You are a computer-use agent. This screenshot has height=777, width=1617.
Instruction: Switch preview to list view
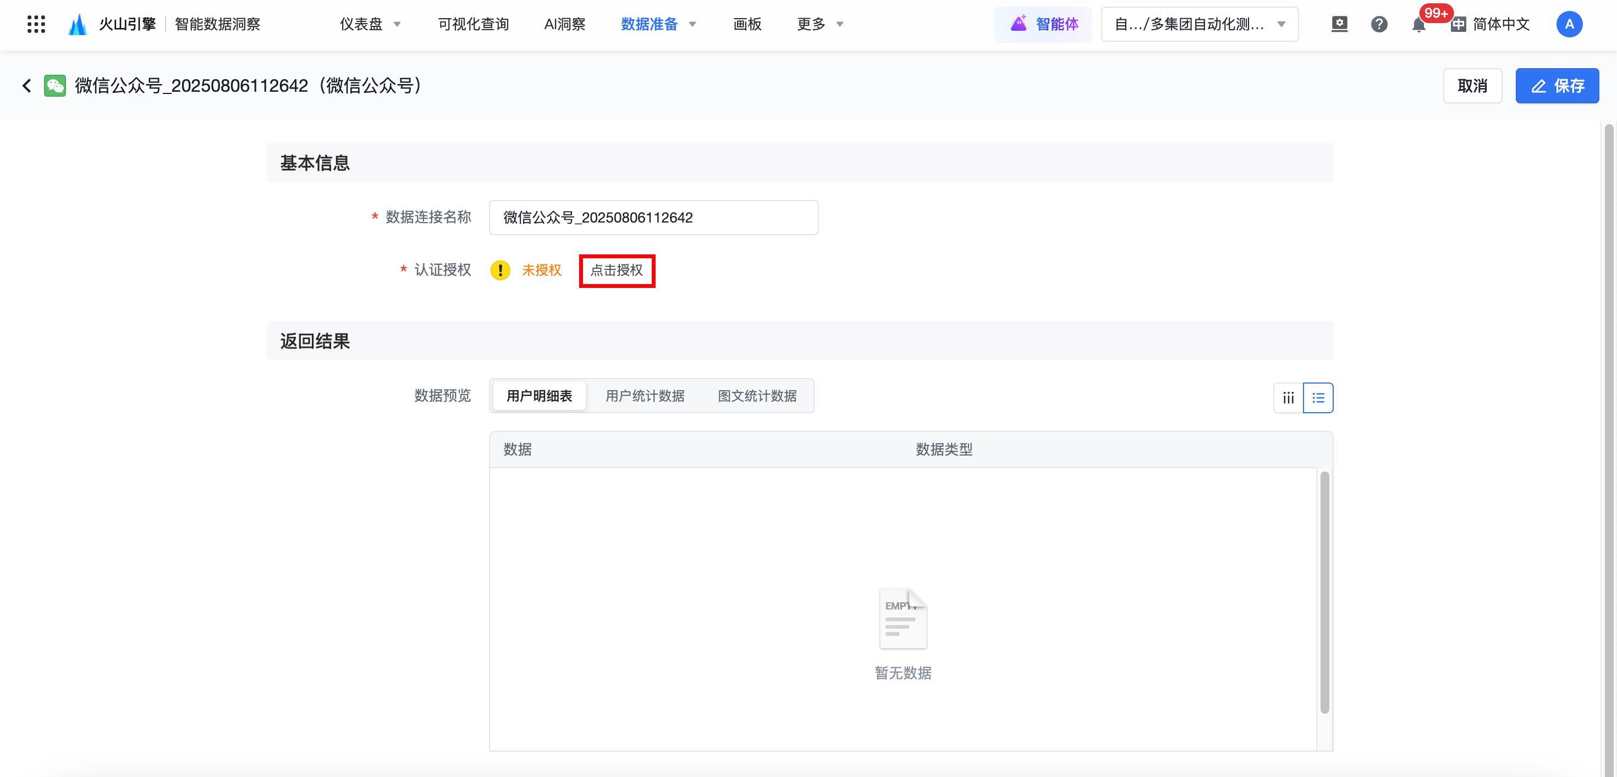1318,398
